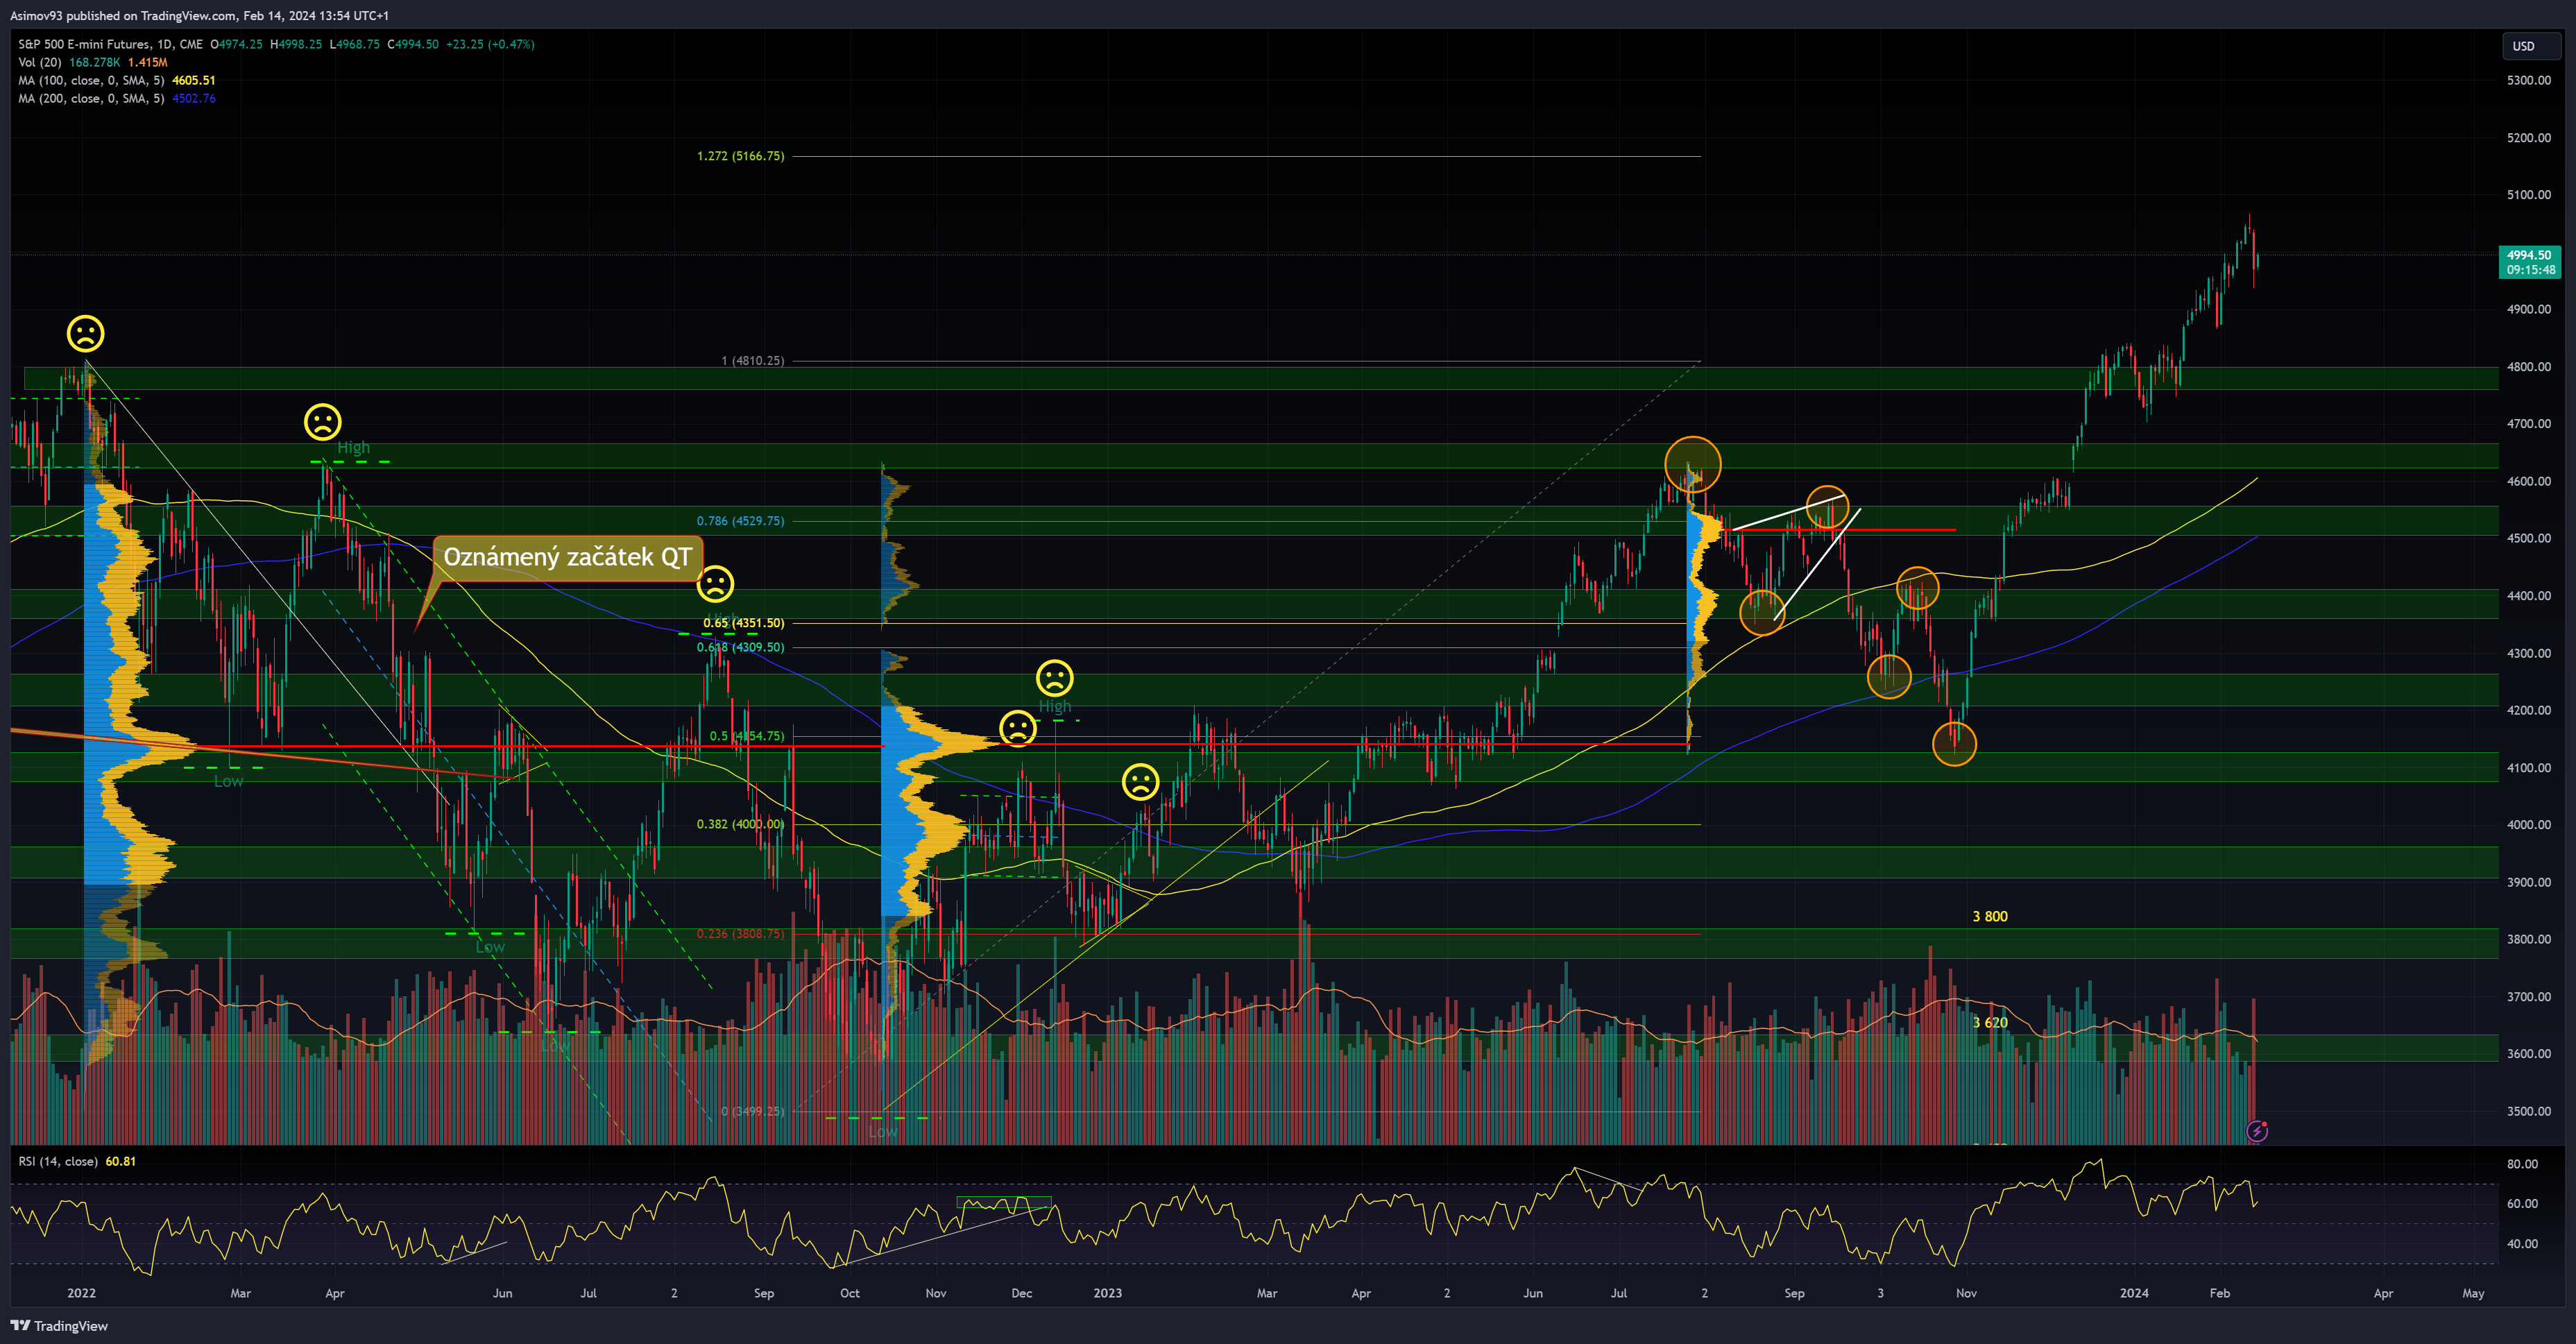
Task: Open the RSI (14, close) legend
Action: pos(57,1161)
